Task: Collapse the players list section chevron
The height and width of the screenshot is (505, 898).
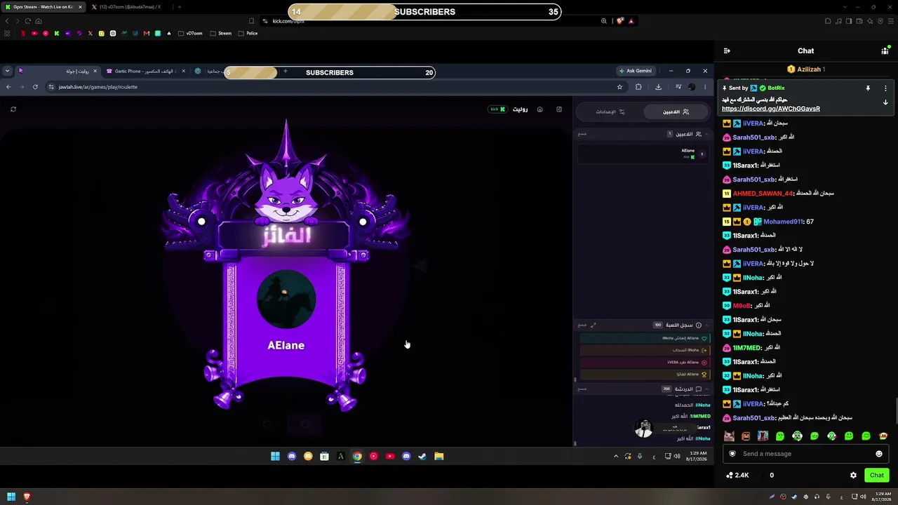Action: pos(706,134)
